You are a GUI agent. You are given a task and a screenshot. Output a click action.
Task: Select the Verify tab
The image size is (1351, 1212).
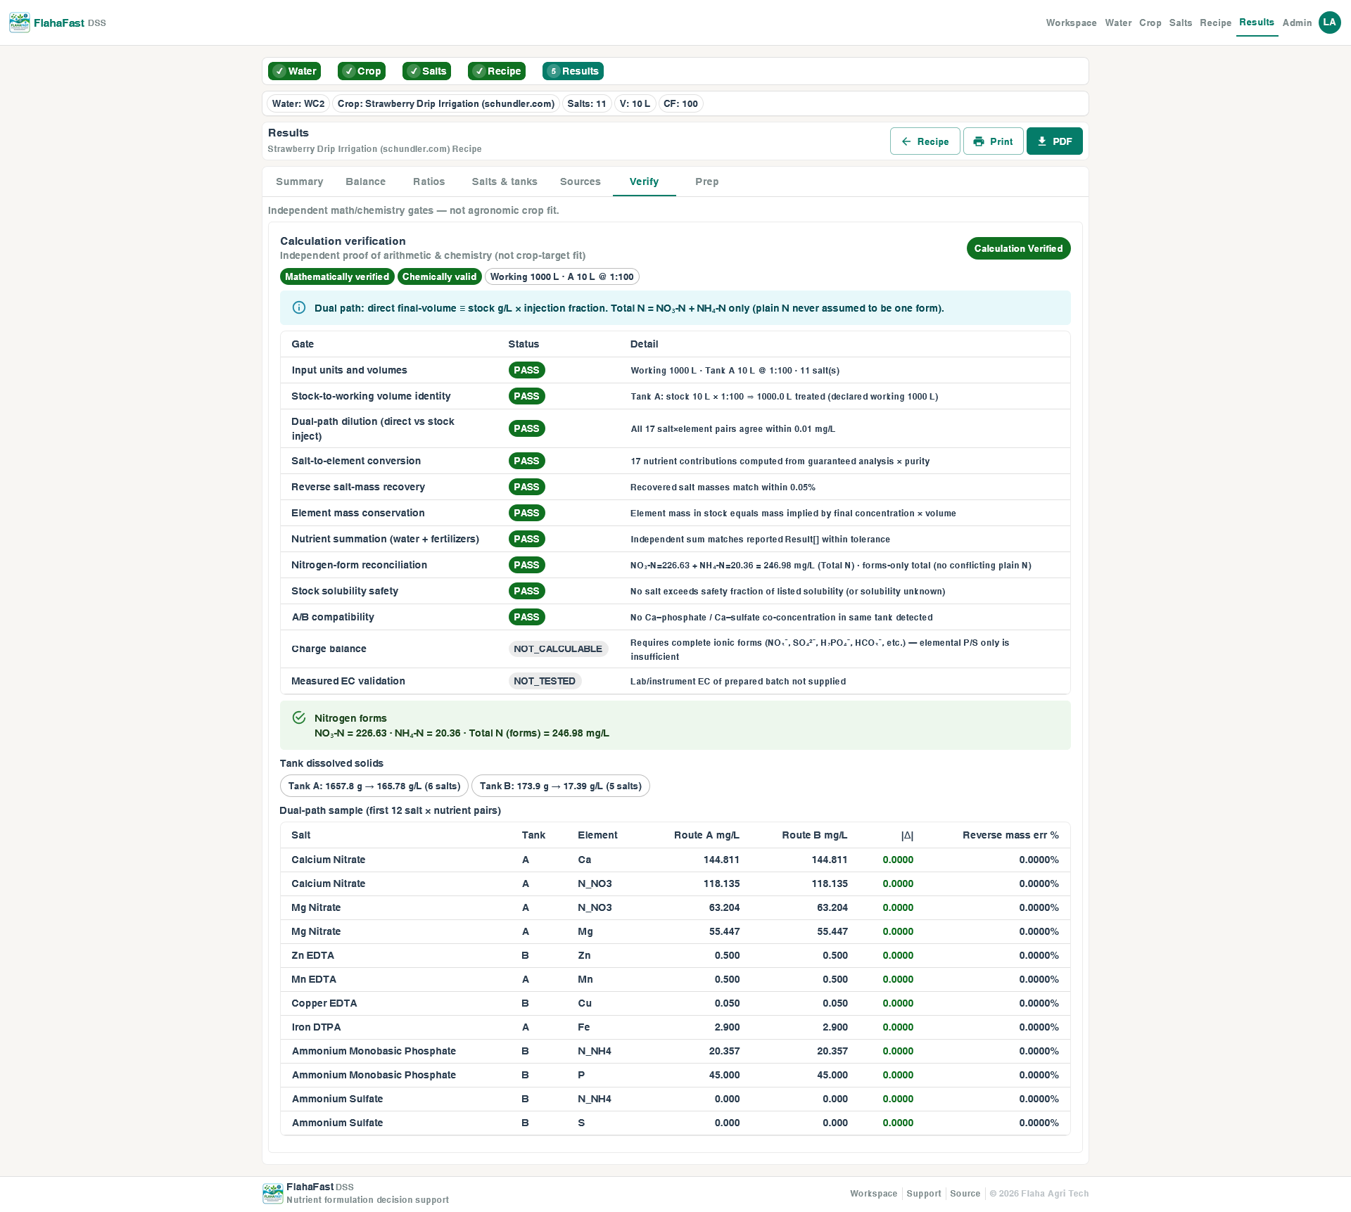click(x=644, y=181)
